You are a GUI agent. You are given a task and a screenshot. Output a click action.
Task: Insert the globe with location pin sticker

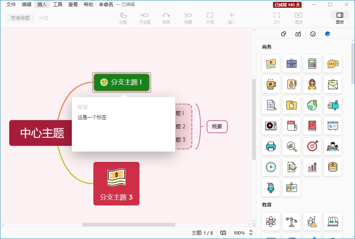click(x=312, y=105)
